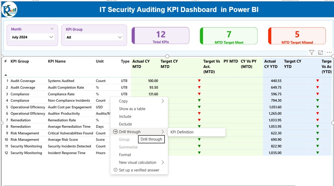Image resolution: width=334 pixels, height=186 pixels.
Task: Select Show as a table menu item
Action: (x=132, y=109)
